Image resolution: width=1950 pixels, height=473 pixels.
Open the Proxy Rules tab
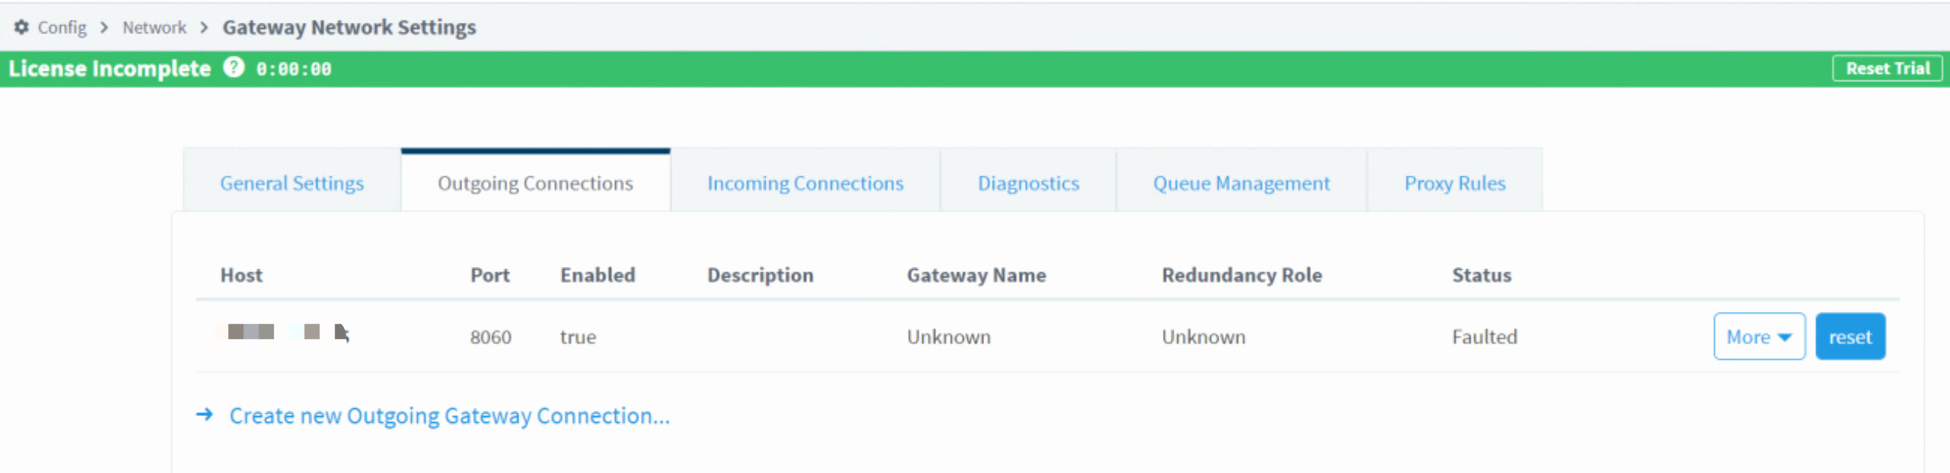(x=1455, y=183)
